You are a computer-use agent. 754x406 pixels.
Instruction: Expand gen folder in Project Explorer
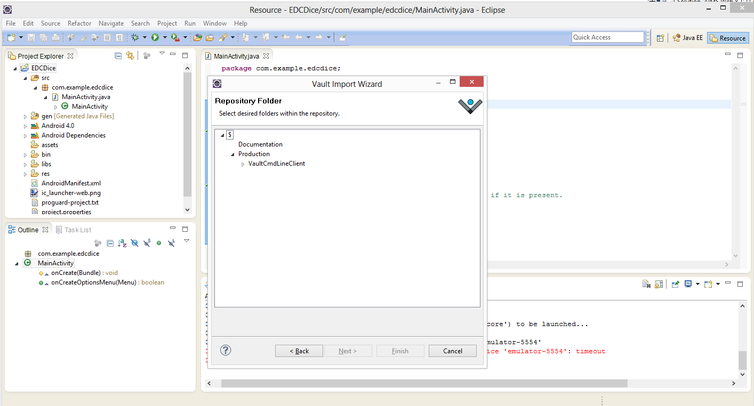tap(25, 116)
